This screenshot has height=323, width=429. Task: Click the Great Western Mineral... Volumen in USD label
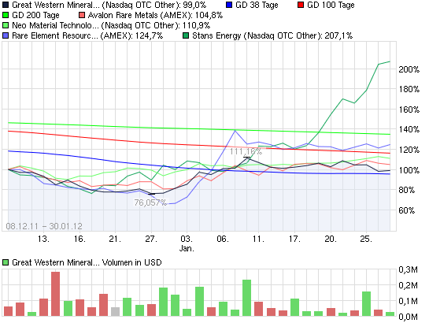pyautogui.click(x=87, y=262)
